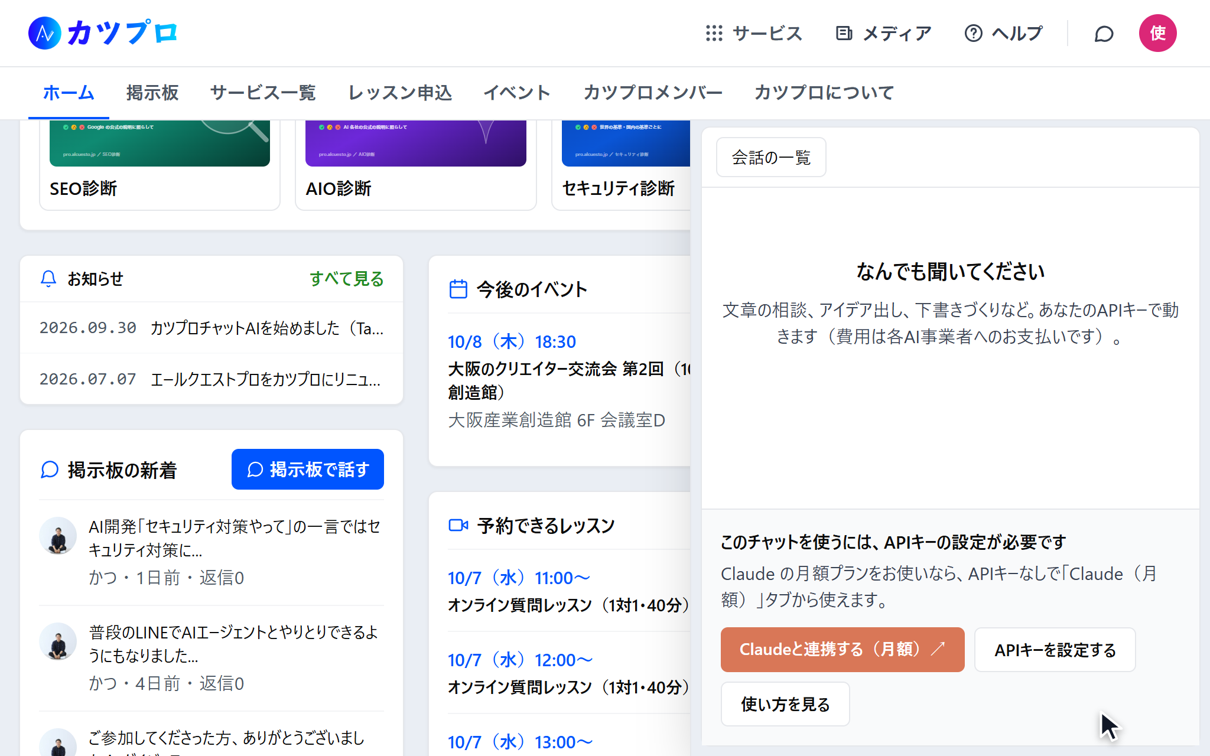Open news カツプロチャットAIを始めました
Image resolution: width=1210 pixels, height=756 pixels.
(267, 328)
